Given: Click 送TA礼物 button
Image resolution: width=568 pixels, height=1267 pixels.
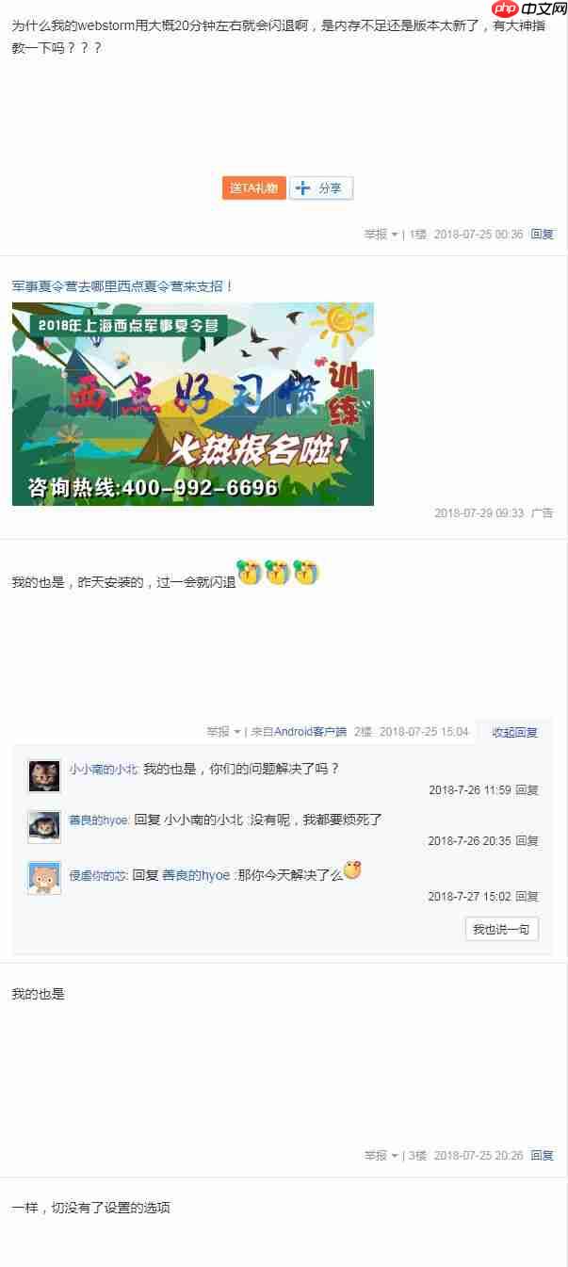Looking at the screenshot, I should click(253, 187).
